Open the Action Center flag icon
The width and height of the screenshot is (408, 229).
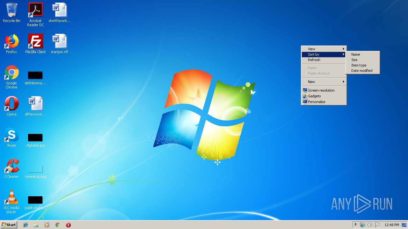(377, 225)
